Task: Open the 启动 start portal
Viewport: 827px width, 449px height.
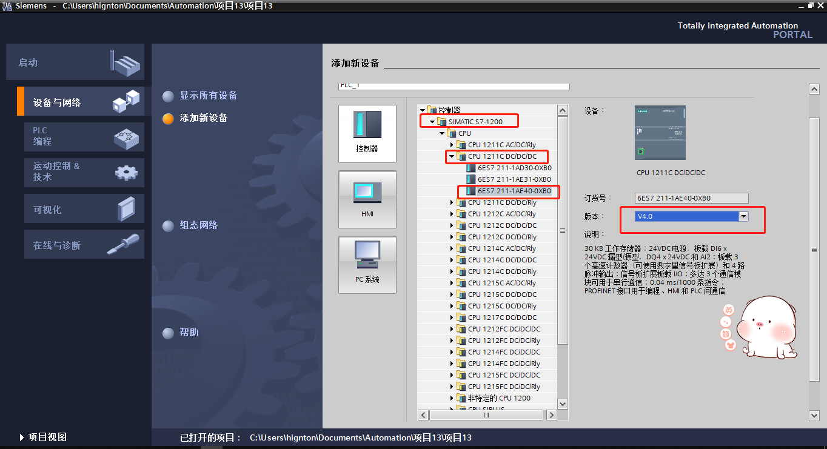Action: click(75, 62)
